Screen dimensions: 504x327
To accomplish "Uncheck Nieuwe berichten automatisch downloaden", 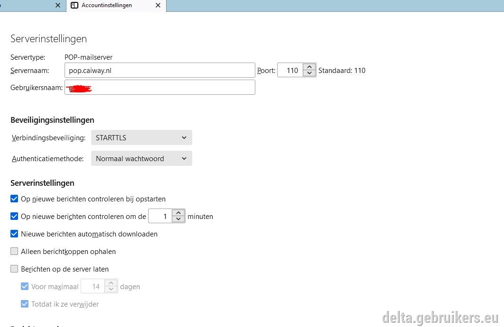I will pos(14,234).
